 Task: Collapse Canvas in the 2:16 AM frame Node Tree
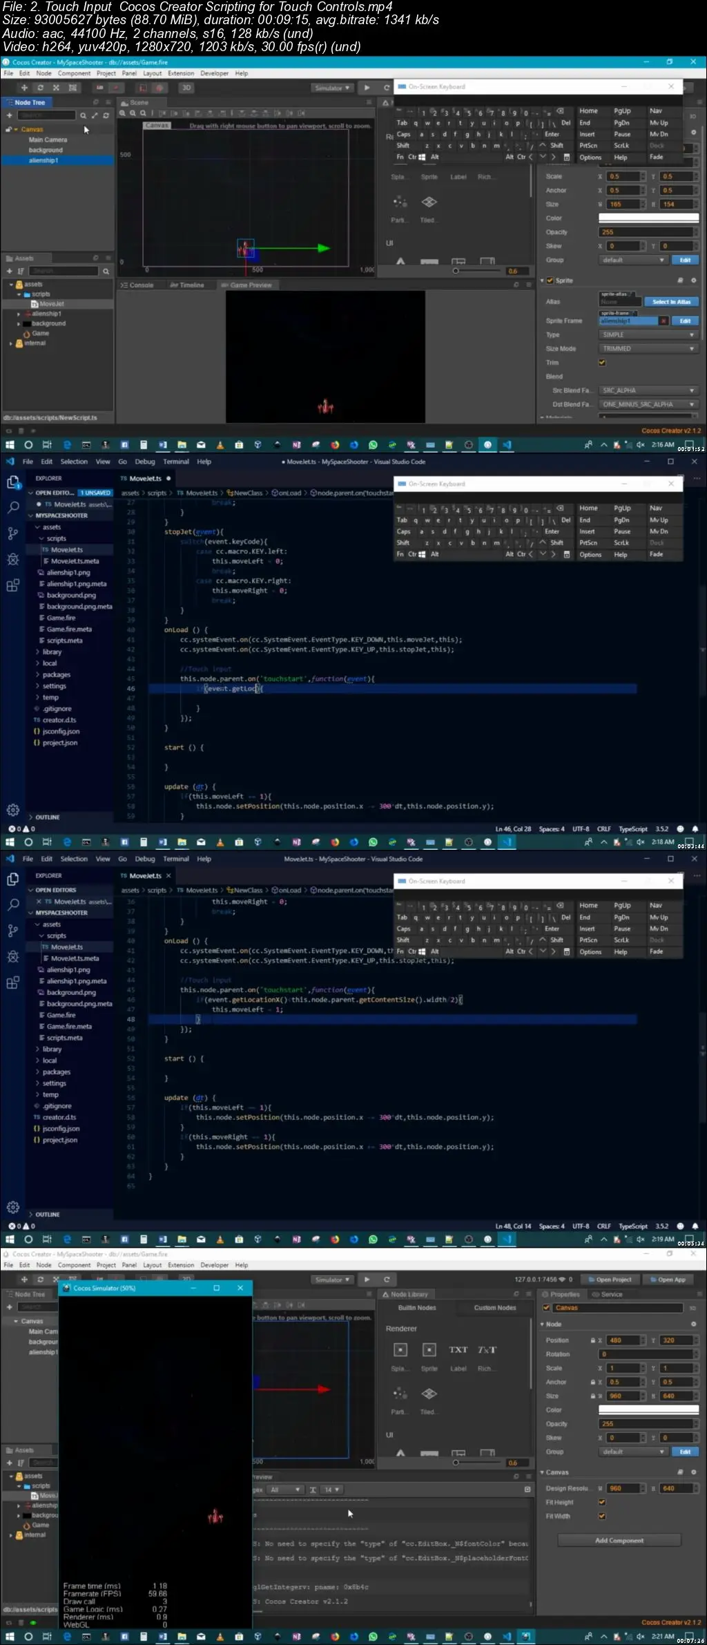(15, 129)
